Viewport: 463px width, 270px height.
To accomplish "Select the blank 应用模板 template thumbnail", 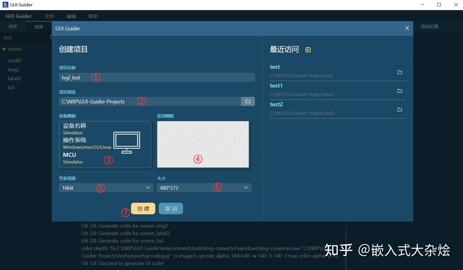I will click(203, 144).
